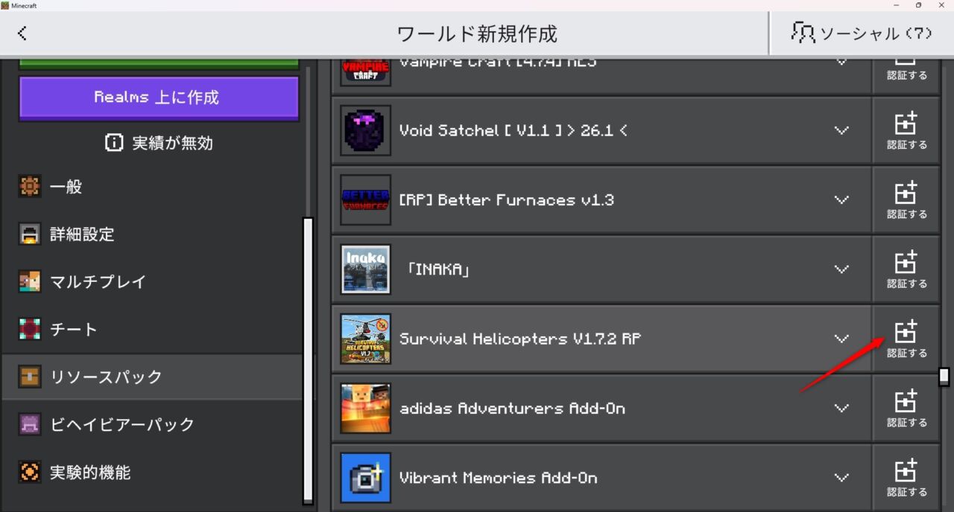Select the '[RP] Better Furnaces v1.3' title
Screen dimensions: 954x512
pos(507,200)
